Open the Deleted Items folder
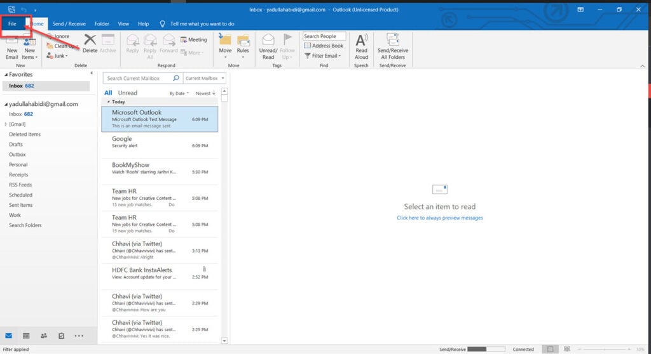 pos(25,134)
